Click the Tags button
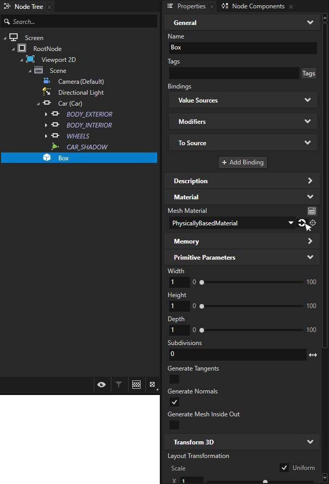 pyautogui.click(x=309, y=73)
